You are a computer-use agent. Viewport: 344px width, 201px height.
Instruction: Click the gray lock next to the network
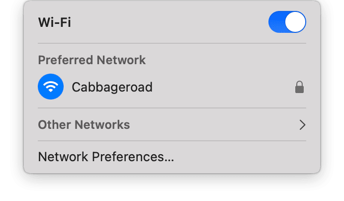tap(299, 87)
